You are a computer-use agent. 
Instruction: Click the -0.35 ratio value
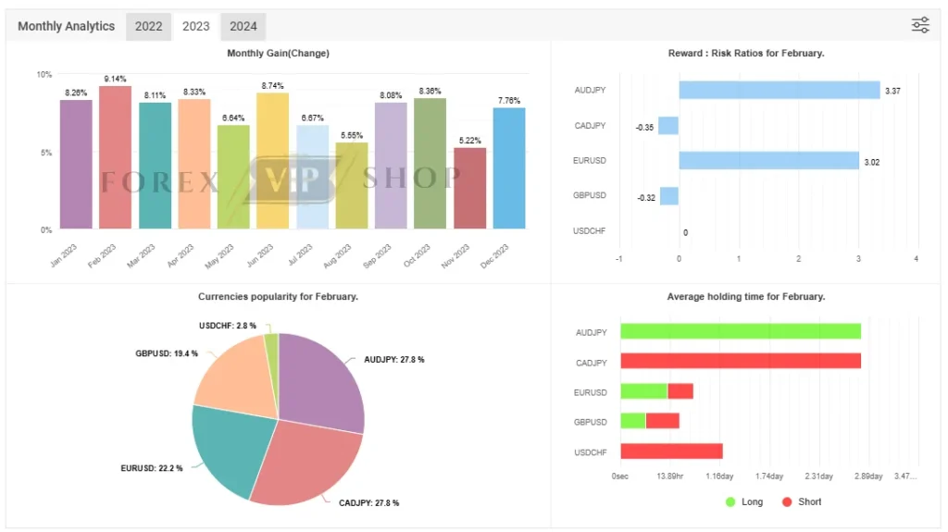pos(644,128)
